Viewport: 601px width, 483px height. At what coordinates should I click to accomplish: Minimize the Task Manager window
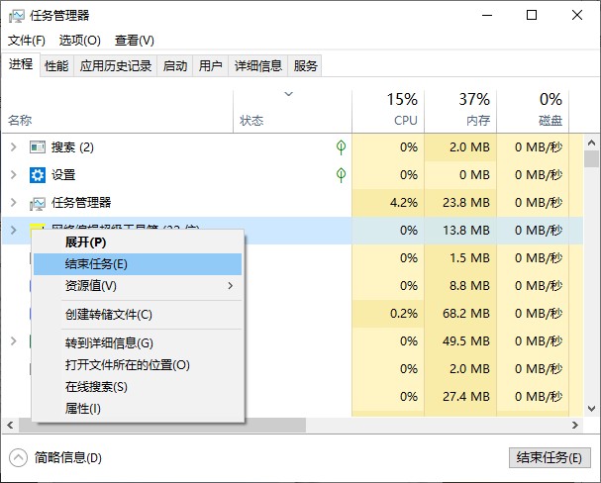click(487, 15)
